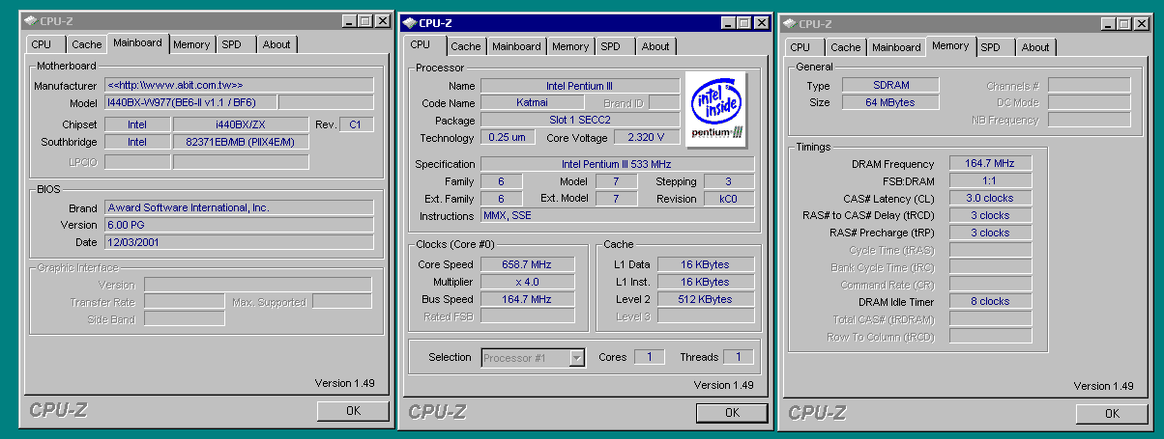Screen dimensions: 1164x439
Task: Select Memory tab in the Memory window
Action: 950,45
